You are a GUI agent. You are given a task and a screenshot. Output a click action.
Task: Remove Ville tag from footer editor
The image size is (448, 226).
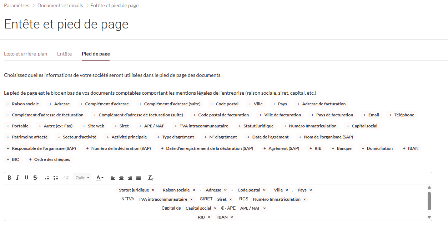pyautogui.click(x=287, y=190)
